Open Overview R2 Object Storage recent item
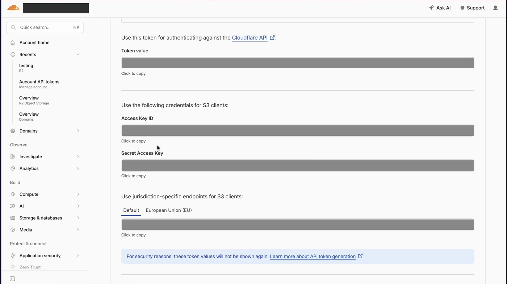The image size is (507, 284). [34, 100]
